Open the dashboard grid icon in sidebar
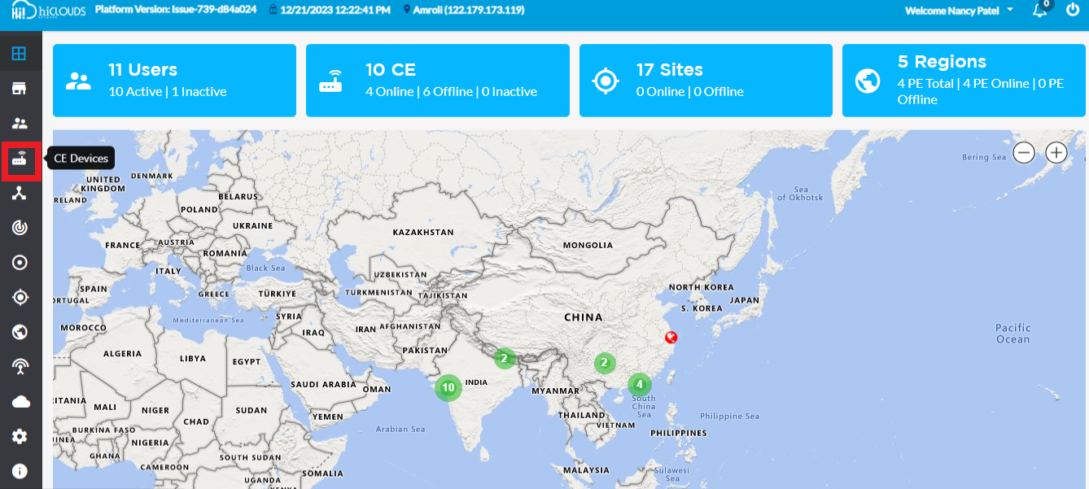This screenshot has height=489, width=1089. pyautogui.click(x=20, y=54)
